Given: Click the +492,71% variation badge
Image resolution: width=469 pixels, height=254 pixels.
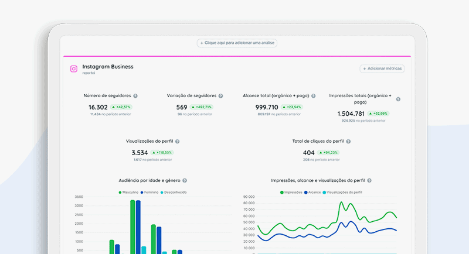Looking at the screenshot, I should pos(202,107).
